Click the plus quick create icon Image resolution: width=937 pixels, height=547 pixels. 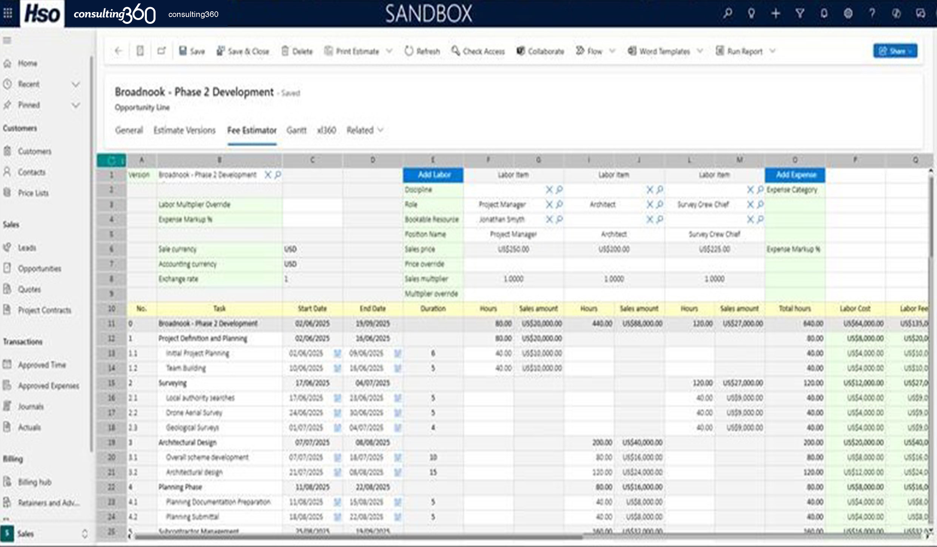click(x=775, y=14)
